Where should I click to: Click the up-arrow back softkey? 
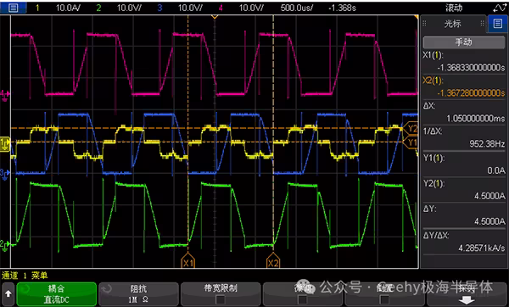(x=8, y=294)
